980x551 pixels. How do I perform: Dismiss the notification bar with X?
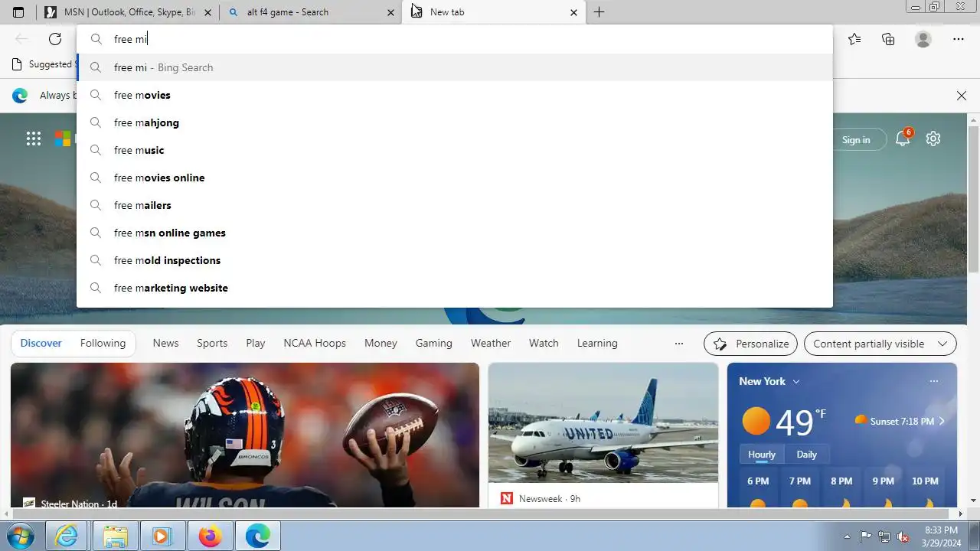[962, 96]
